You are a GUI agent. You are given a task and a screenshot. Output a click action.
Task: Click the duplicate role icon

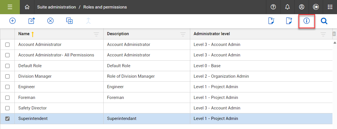70,21
